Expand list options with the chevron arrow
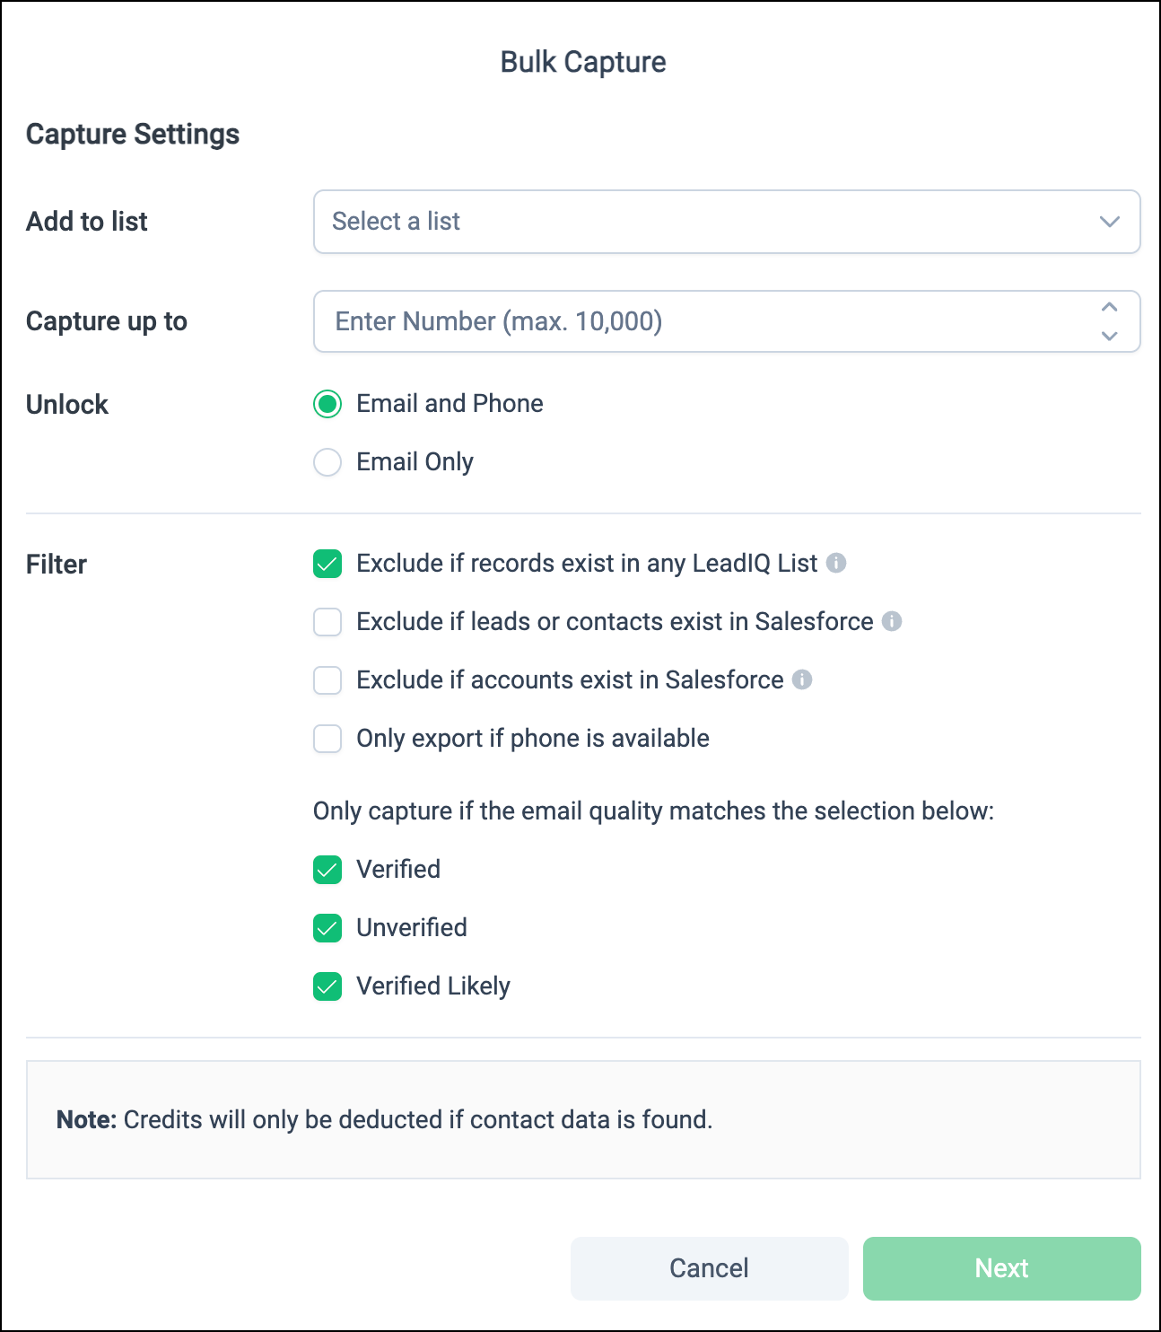The image size is (1161, 1332). (x=1110, y=222)
